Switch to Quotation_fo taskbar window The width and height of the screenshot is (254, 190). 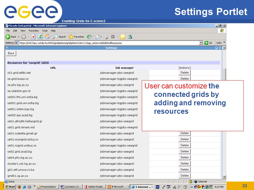[71, 187]
